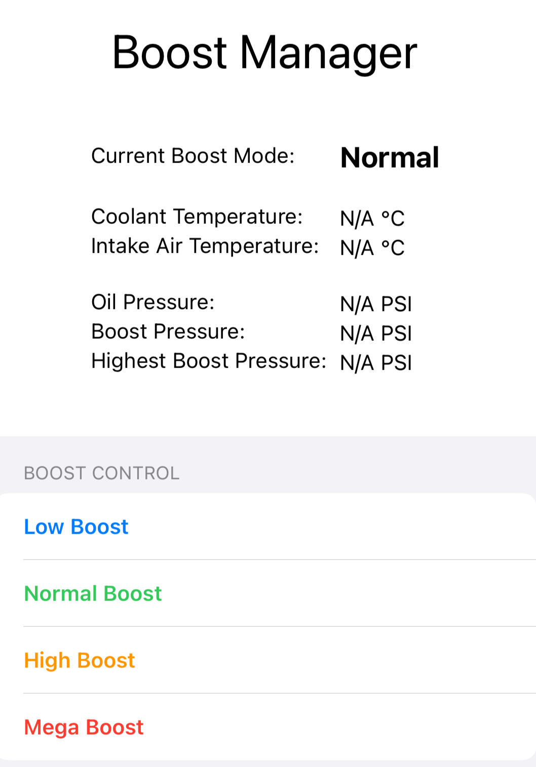This screenshot has width=536, height=767.
Task: Click the bold Normal mode value
Action: pos(390,157)
